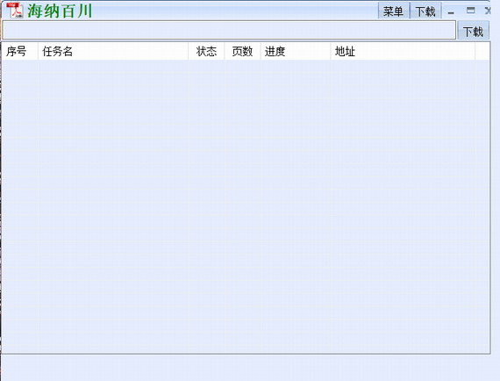Click the red PDF application icon
Image resolution: width=500 pixels, height=381 pixels.
click(15, 10)
